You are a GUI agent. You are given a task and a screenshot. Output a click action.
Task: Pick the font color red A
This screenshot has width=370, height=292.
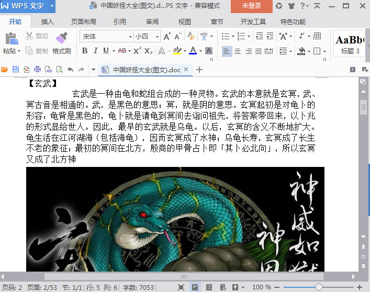point(193,51)
